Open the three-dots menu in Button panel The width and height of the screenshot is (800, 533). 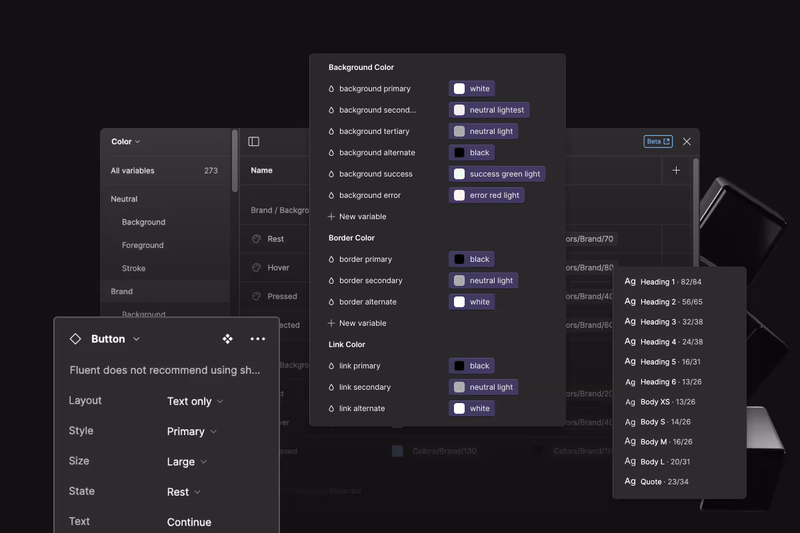click(x=258, y=339)
